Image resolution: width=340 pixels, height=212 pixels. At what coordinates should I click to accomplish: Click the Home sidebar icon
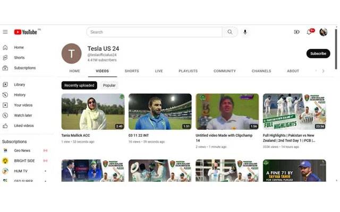click(5, 47)
